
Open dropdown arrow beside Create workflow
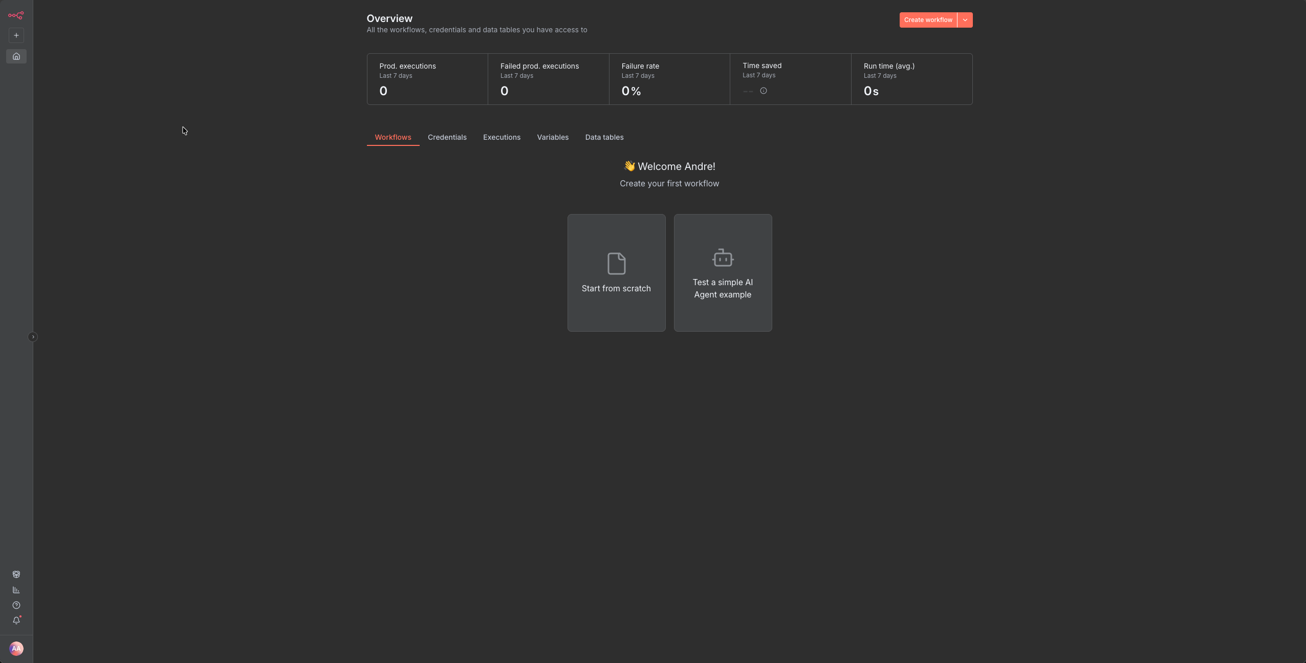point(965,20)
